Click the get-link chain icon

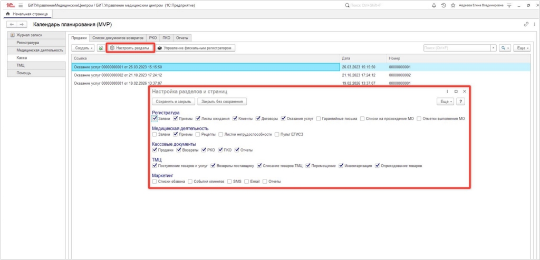(526, 24)
